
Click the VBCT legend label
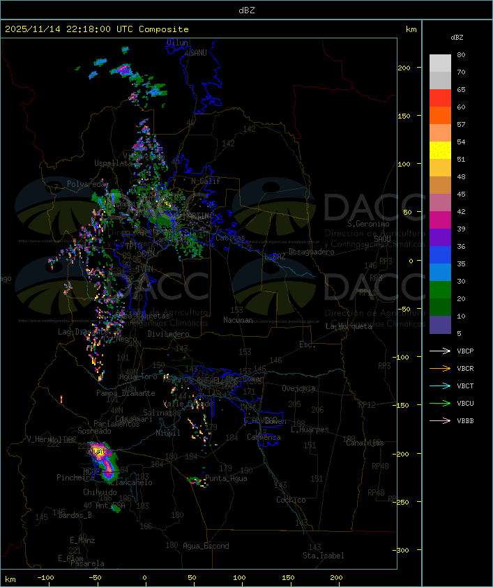click(x=465, y=386)
